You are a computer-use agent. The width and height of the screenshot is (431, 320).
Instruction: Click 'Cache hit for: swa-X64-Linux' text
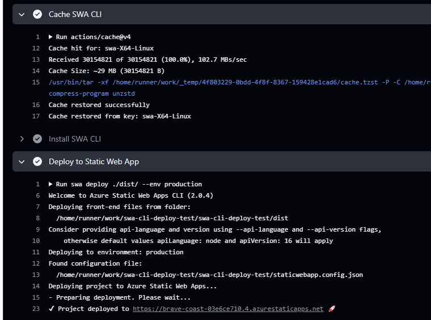101,48
